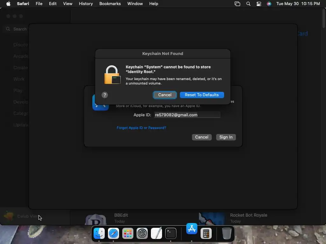
Task: Open the File menu
Action: point(39,4)
